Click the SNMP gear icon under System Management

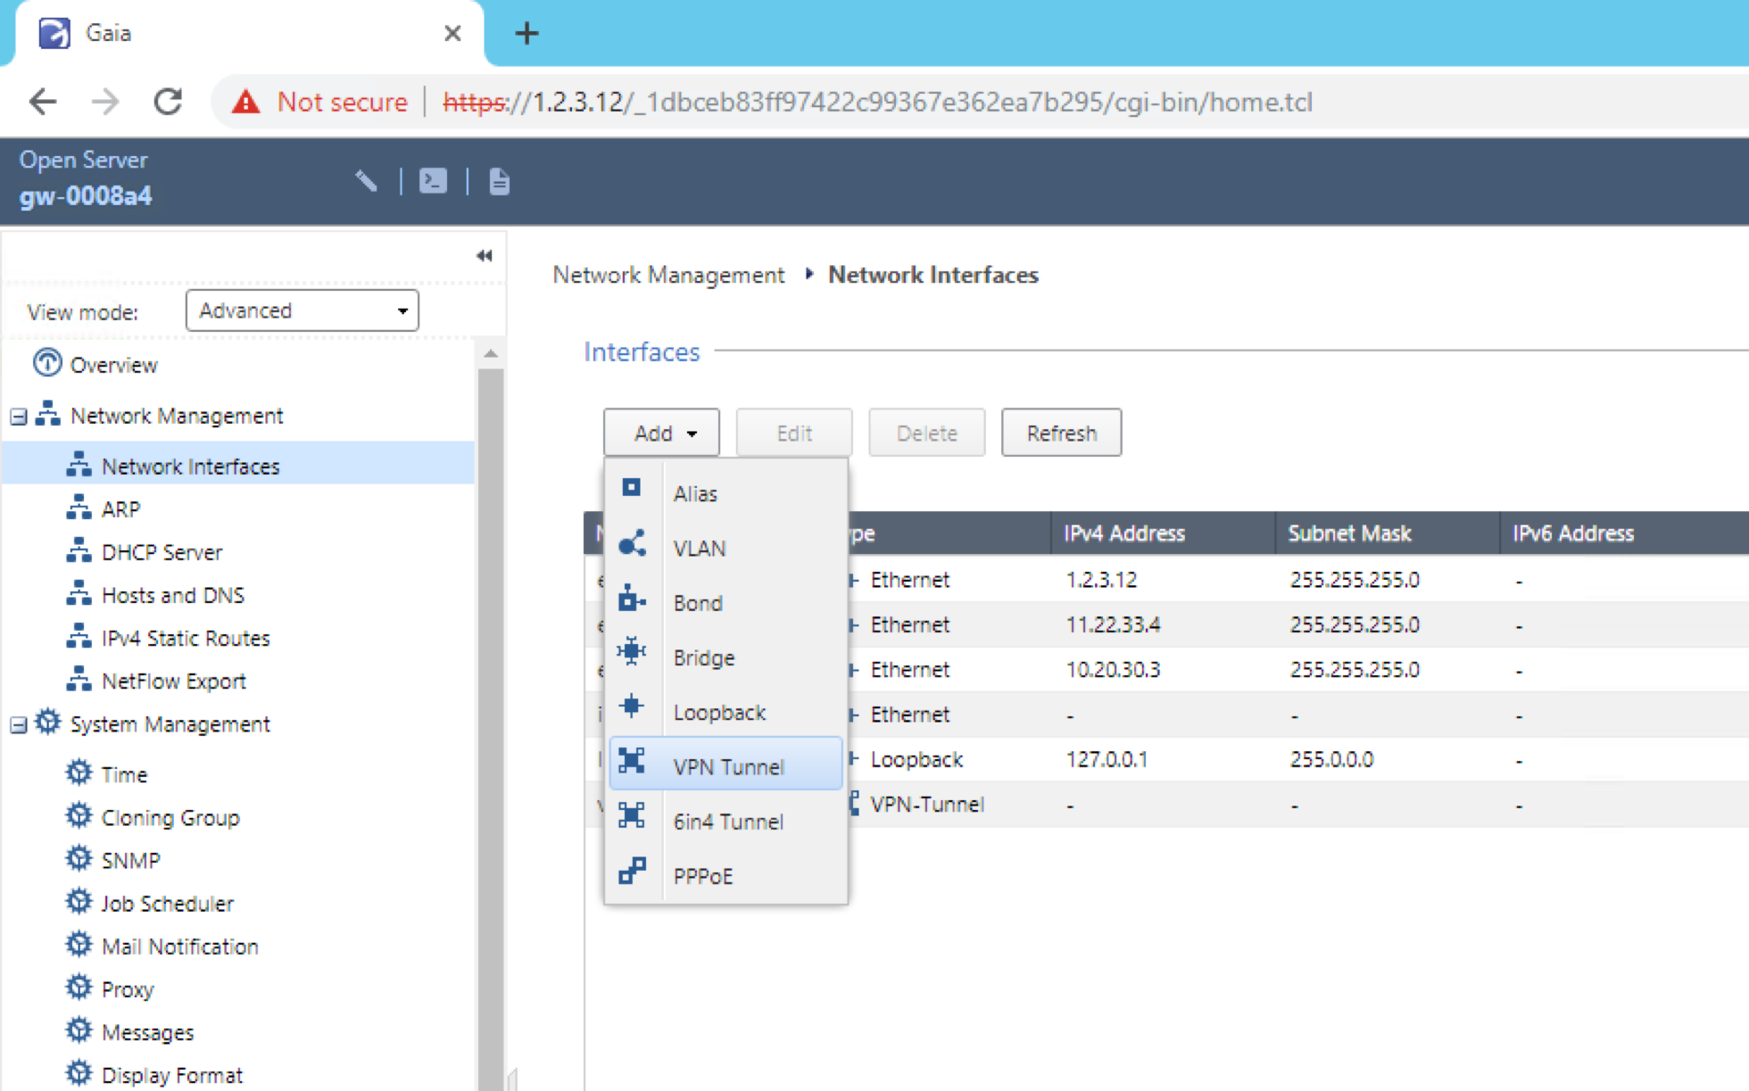pyautogui.click(x=79, y=859)
